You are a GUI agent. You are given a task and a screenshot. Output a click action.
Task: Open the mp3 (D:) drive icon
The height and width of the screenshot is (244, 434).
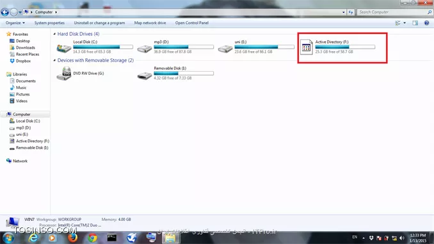click(145, 49)
